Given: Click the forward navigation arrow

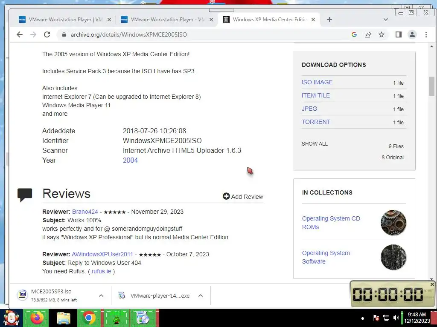Looking at the screenshot, I should pos(33,34).
